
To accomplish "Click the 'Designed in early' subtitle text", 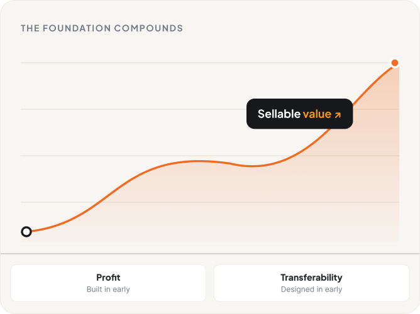I will click(311, 290).
